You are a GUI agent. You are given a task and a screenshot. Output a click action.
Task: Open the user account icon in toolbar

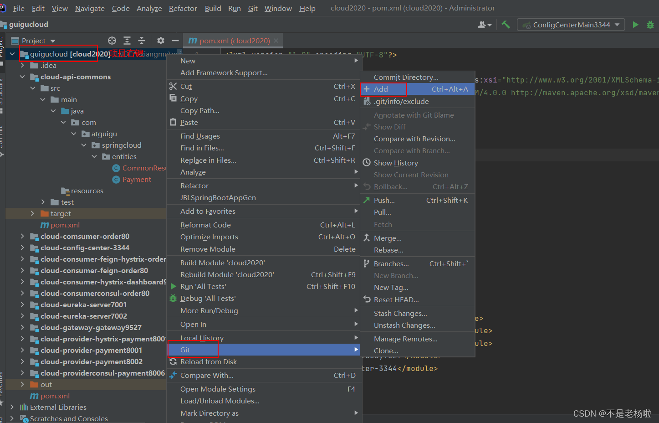pyautogui.click(x=484, y=25)
